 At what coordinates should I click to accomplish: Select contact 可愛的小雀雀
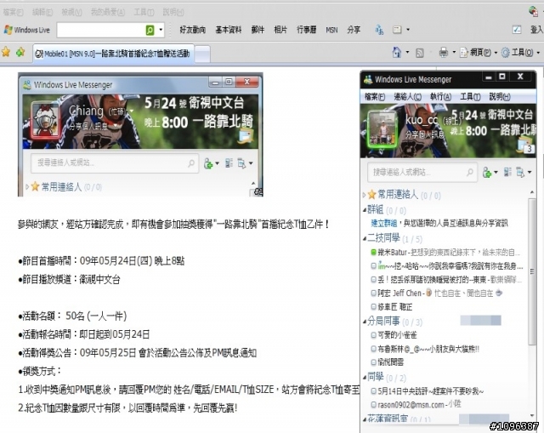tap(394, 334)
